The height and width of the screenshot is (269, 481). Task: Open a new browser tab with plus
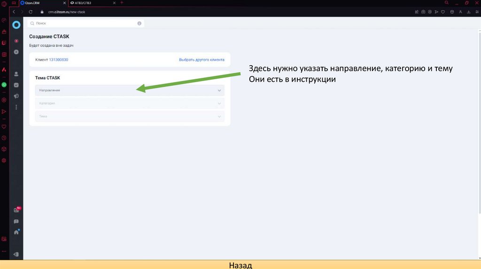coord(122,2)
